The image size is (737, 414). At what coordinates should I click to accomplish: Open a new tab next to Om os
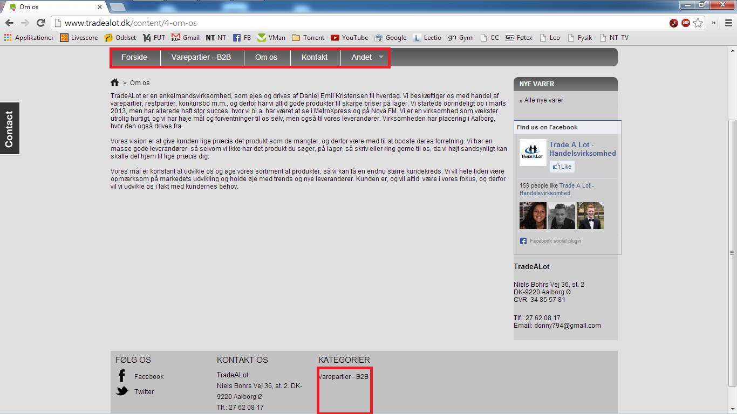pos(118,7)
